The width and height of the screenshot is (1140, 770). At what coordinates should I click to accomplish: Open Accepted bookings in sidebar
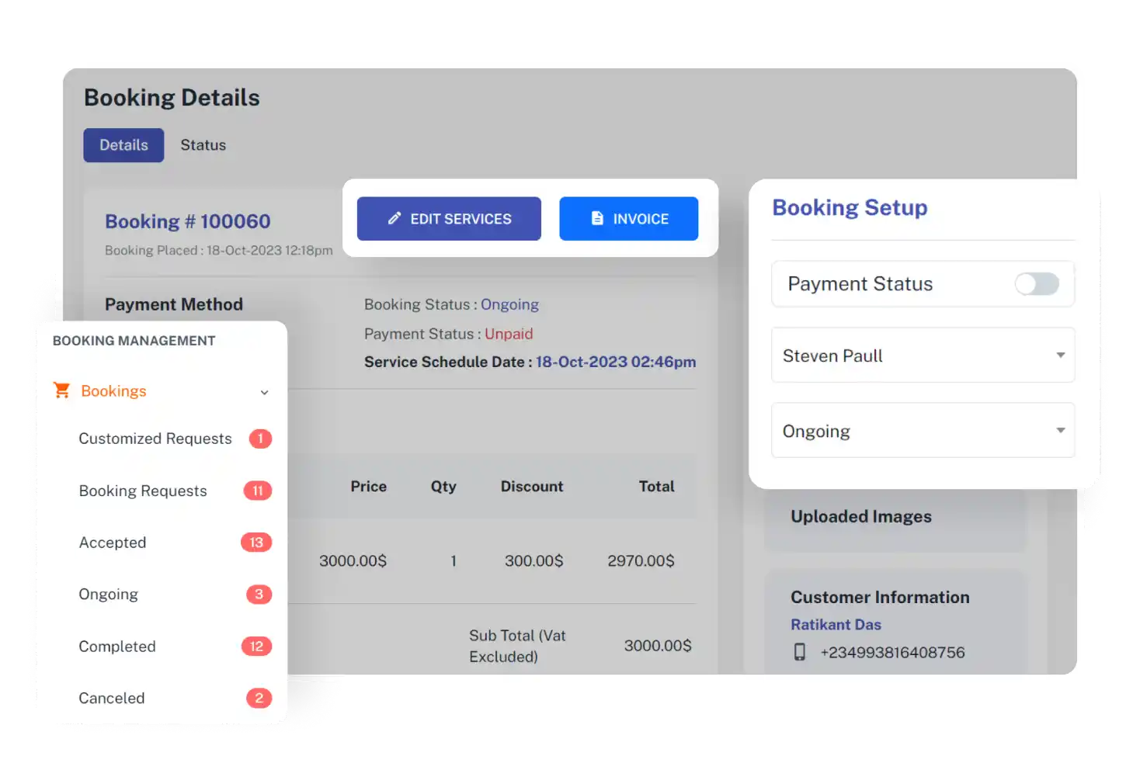click(x=113, y=543)
